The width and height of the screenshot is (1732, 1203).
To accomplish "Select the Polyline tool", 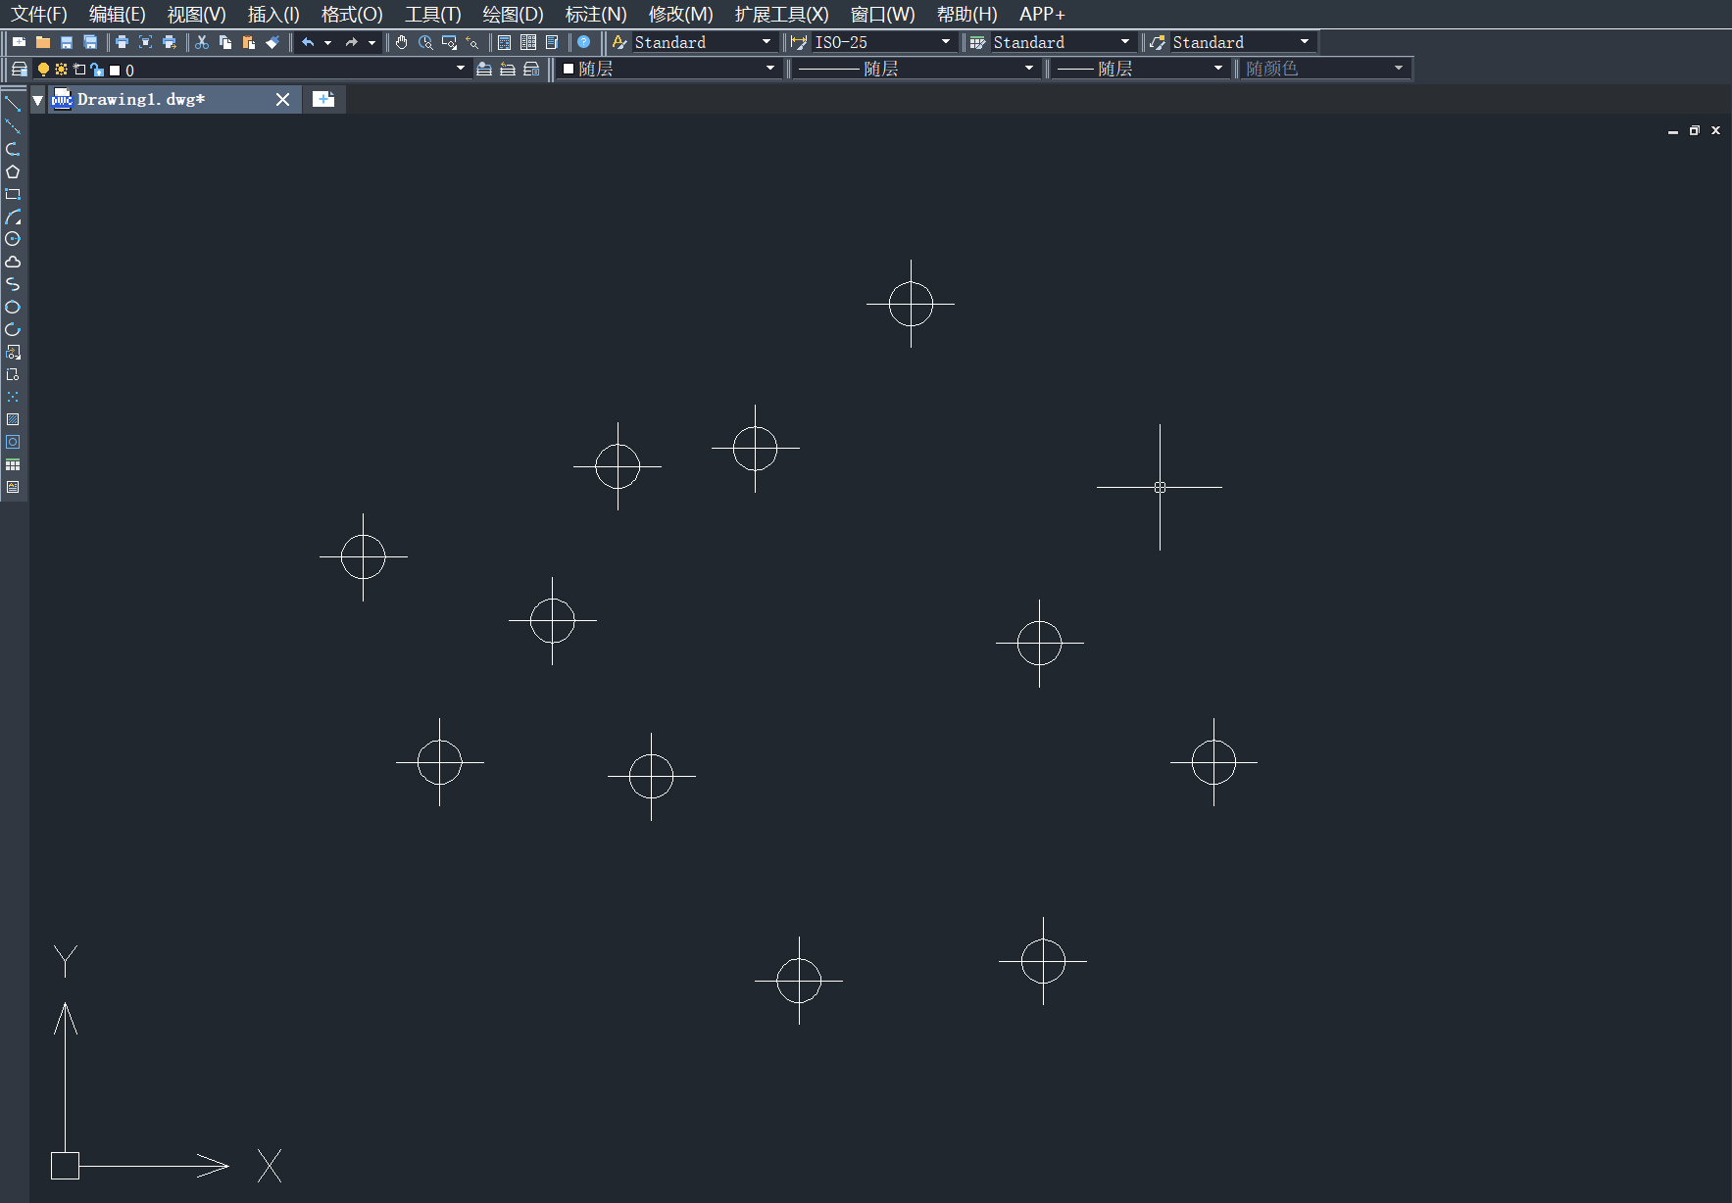I will point(13,149).
